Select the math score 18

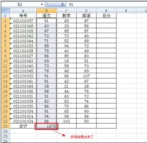point(67,61)
